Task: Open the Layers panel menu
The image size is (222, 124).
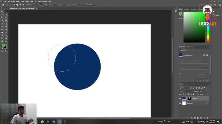Action: point(210,84)
